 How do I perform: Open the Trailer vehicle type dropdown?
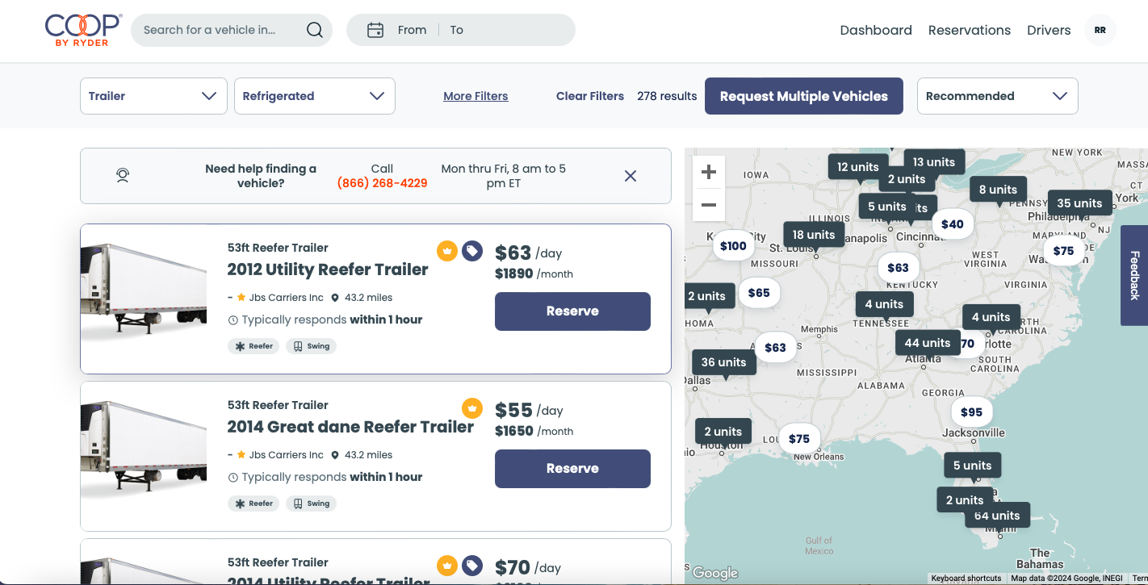(153, 96)
